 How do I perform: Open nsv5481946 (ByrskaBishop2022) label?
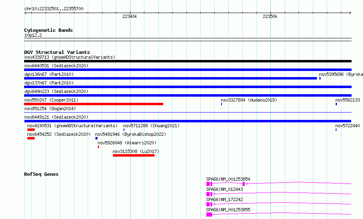click(x=131, y=134)
